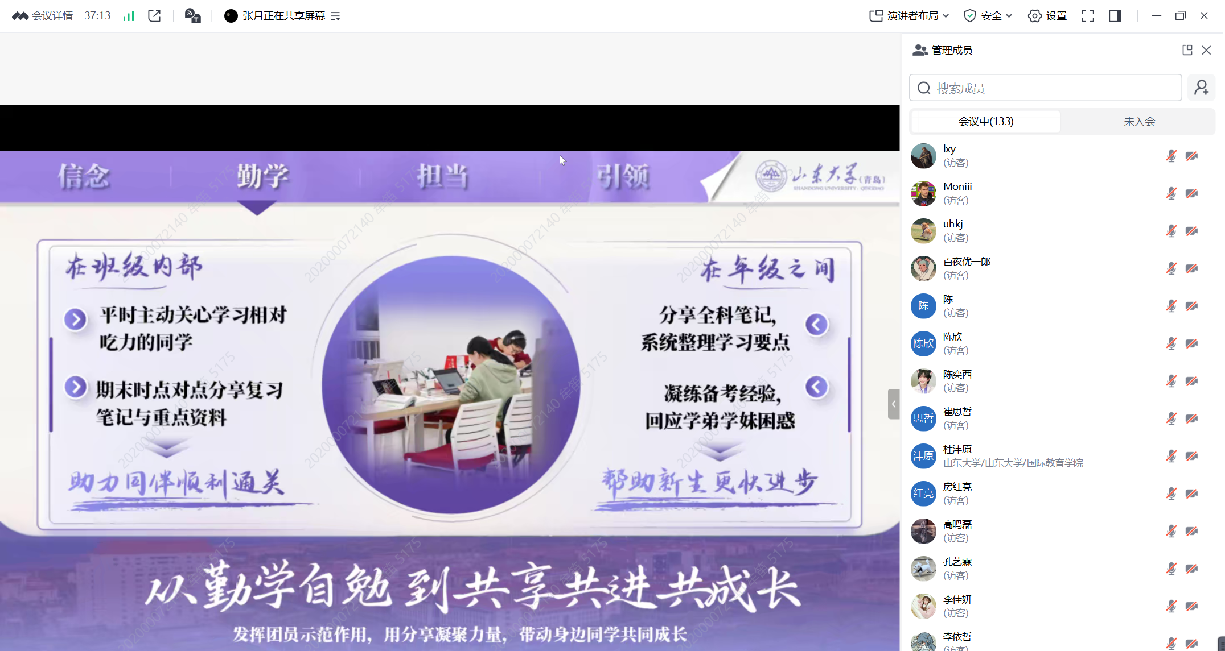Close the member management panel
The height and width of the screenshot is (651, 1225).
pos(1206,50)
